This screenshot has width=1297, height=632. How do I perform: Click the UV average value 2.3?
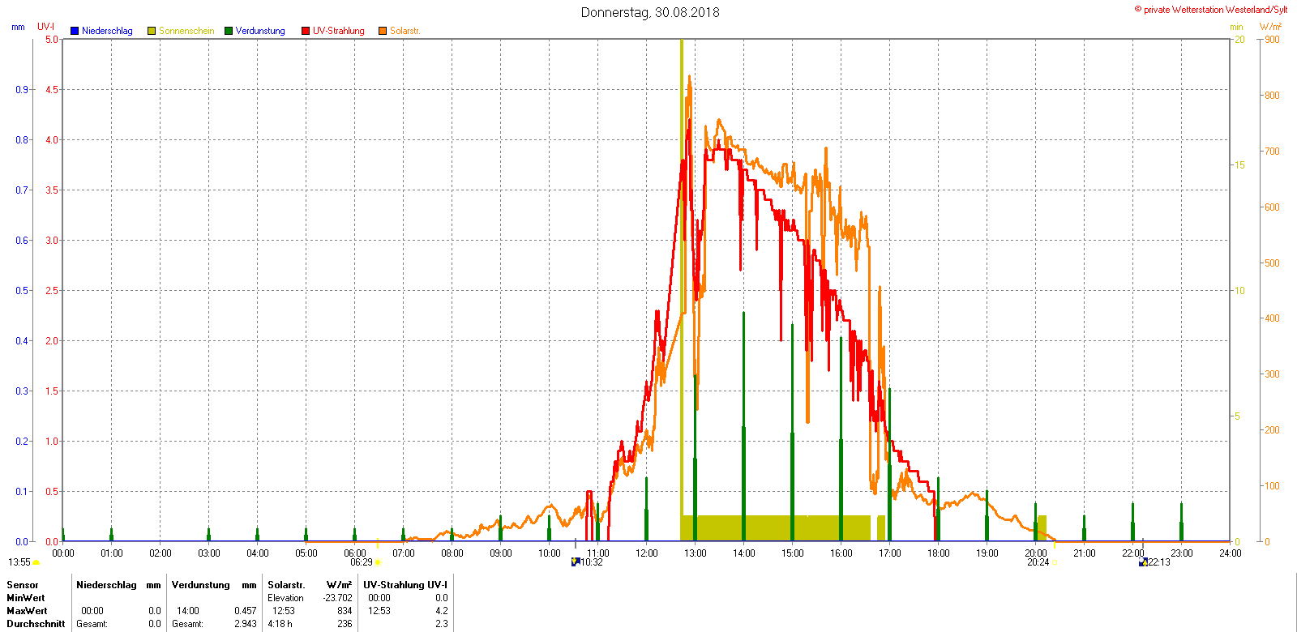click(x=442, y=624)
